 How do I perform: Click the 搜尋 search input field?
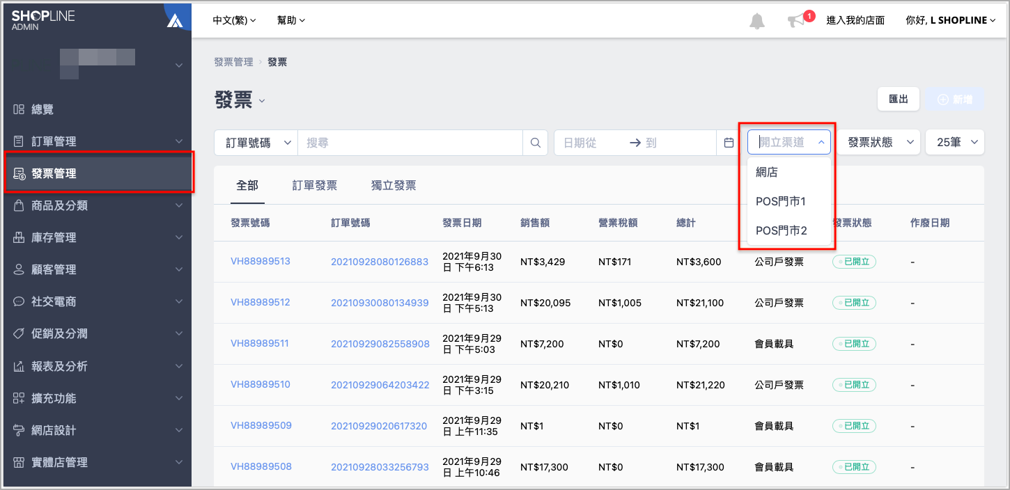tap(410, 143)
